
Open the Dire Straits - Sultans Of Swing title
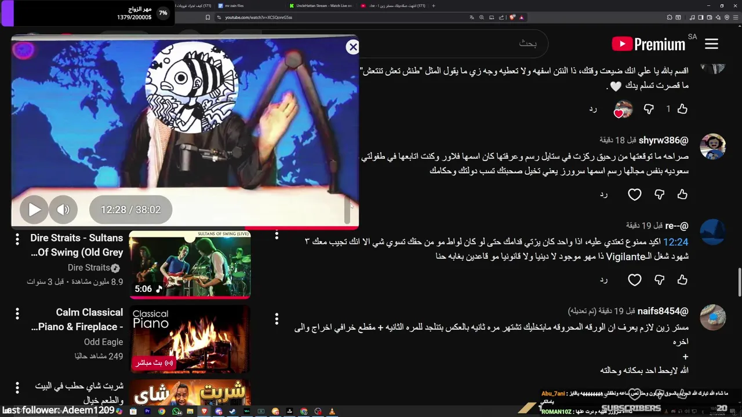coord(77,245)
